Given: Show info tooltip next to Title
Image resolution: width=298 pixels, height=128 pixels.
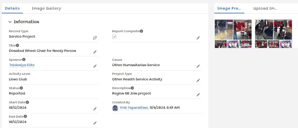Looking at the screenshot, I should 17,45.
